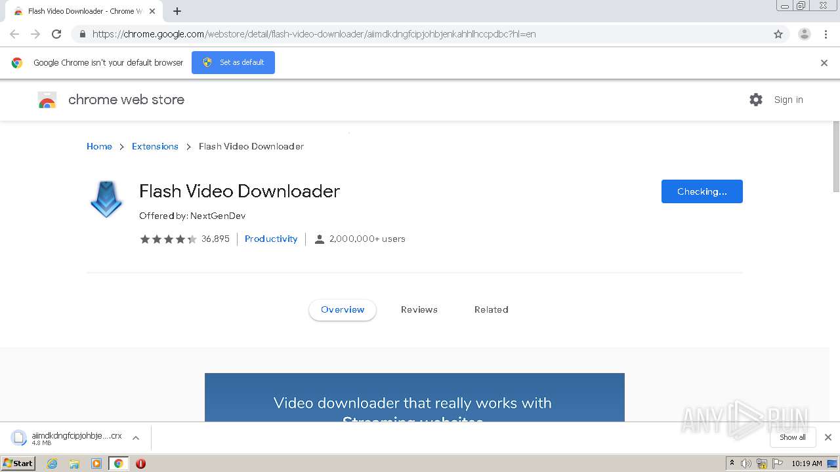Open a new tab with the plus button
The image size is (840, 472).
pos(177,11)
